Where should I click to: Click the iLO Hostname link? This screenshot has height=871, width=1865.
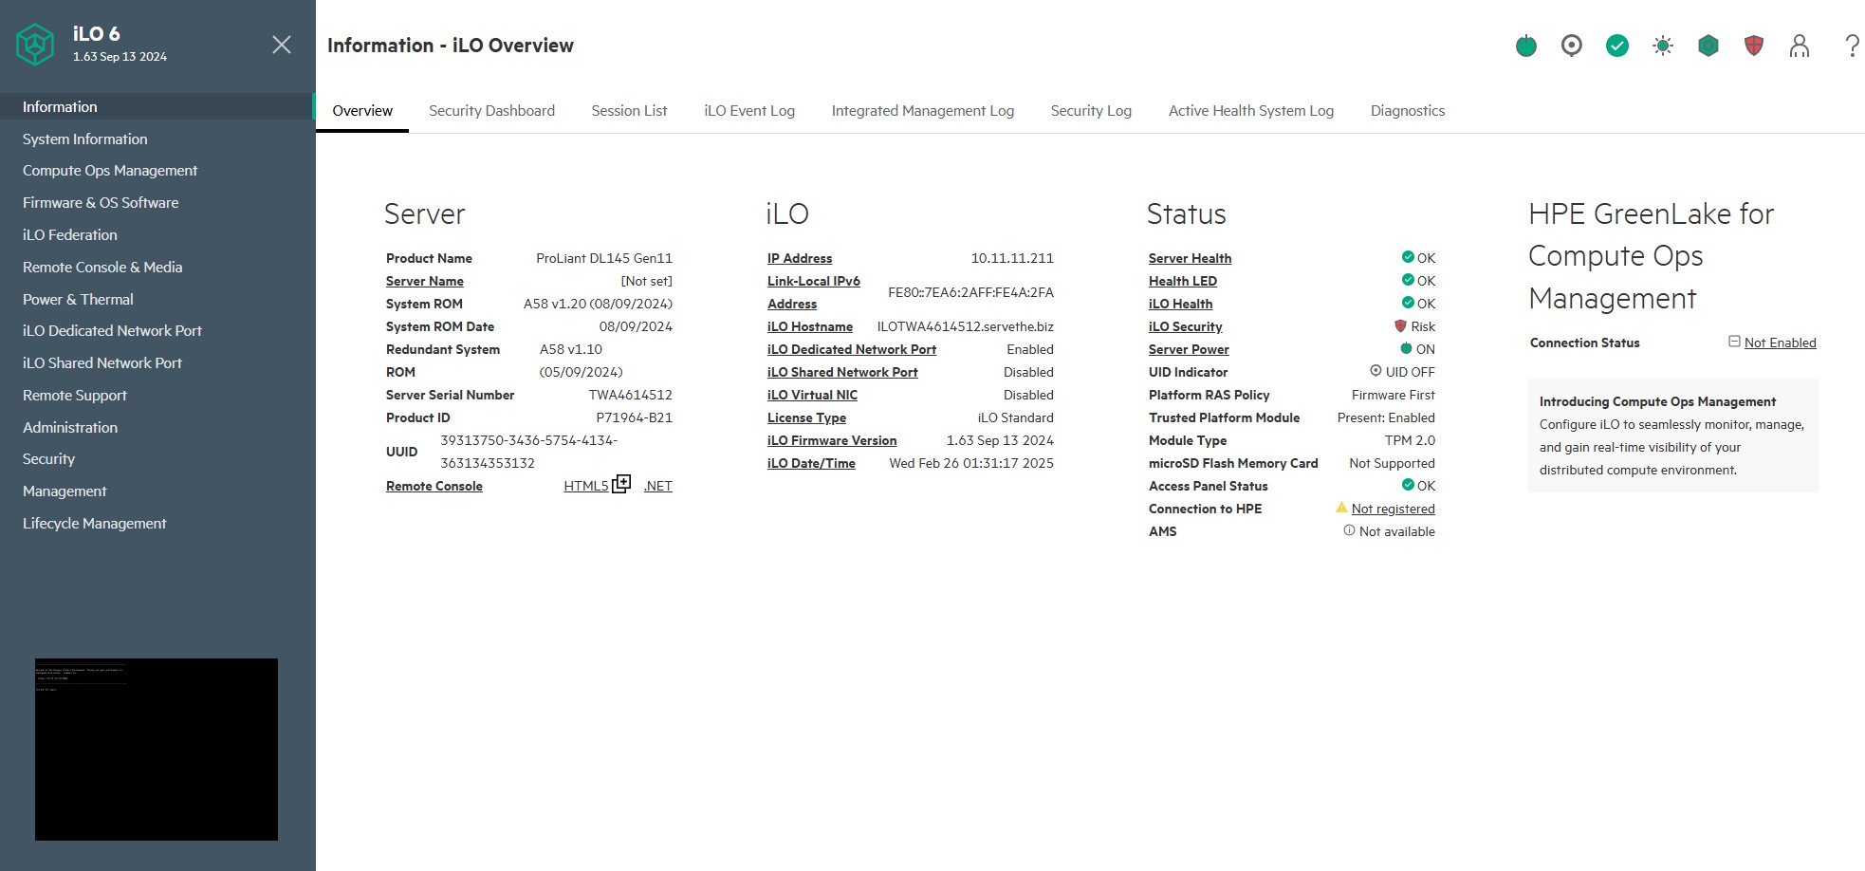tap(810, 326)
